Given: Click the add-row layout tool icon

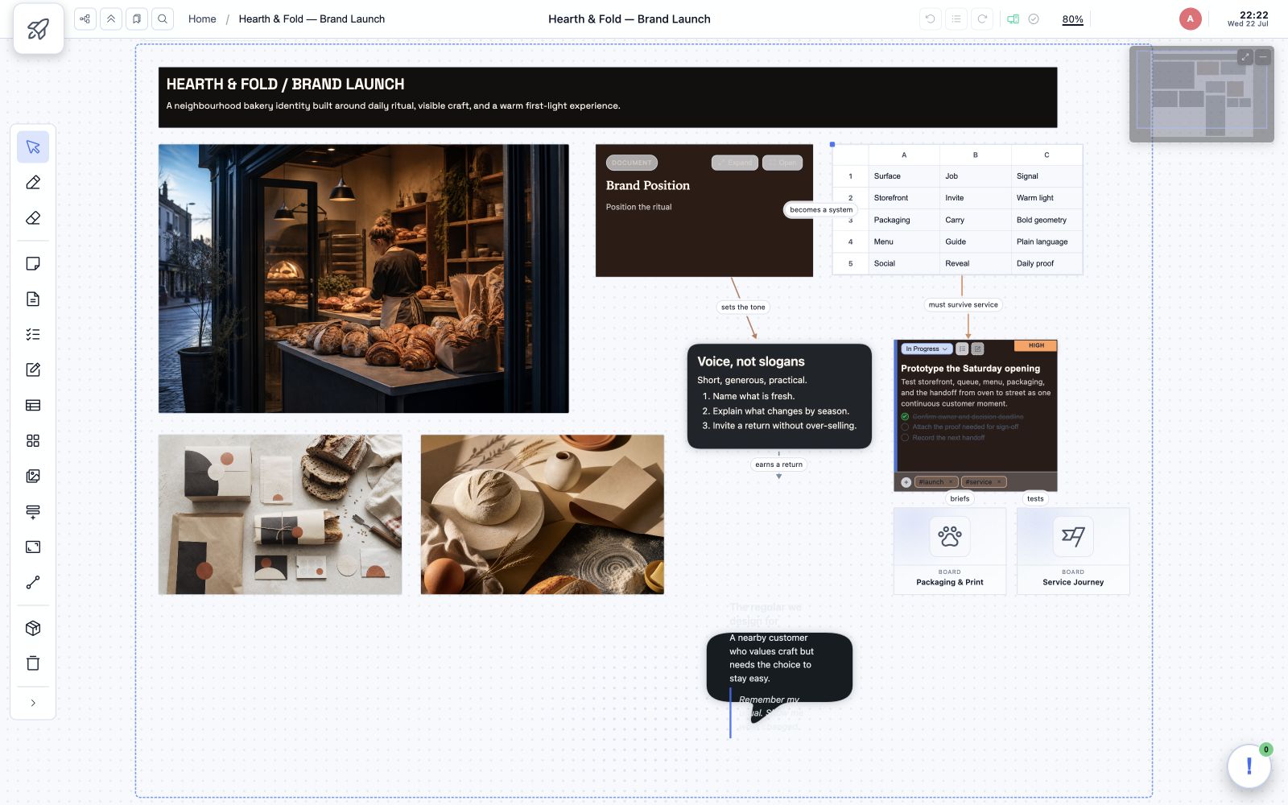Looking at the screenshot, I should tap(33, 511).
